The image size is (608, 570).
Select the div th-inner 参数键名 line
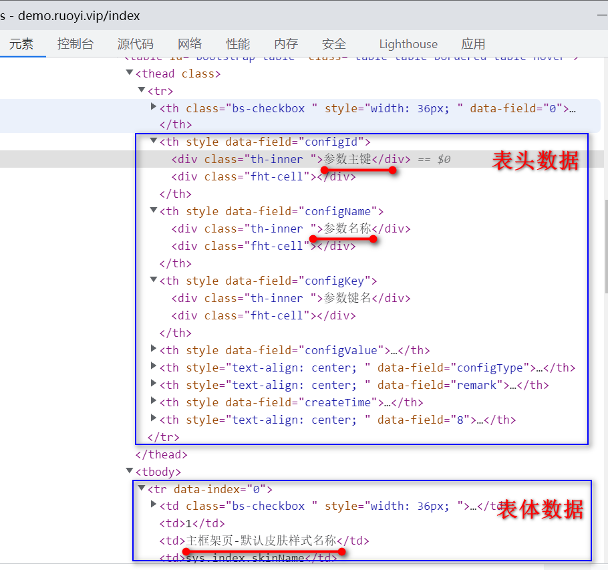pos(291,298)
